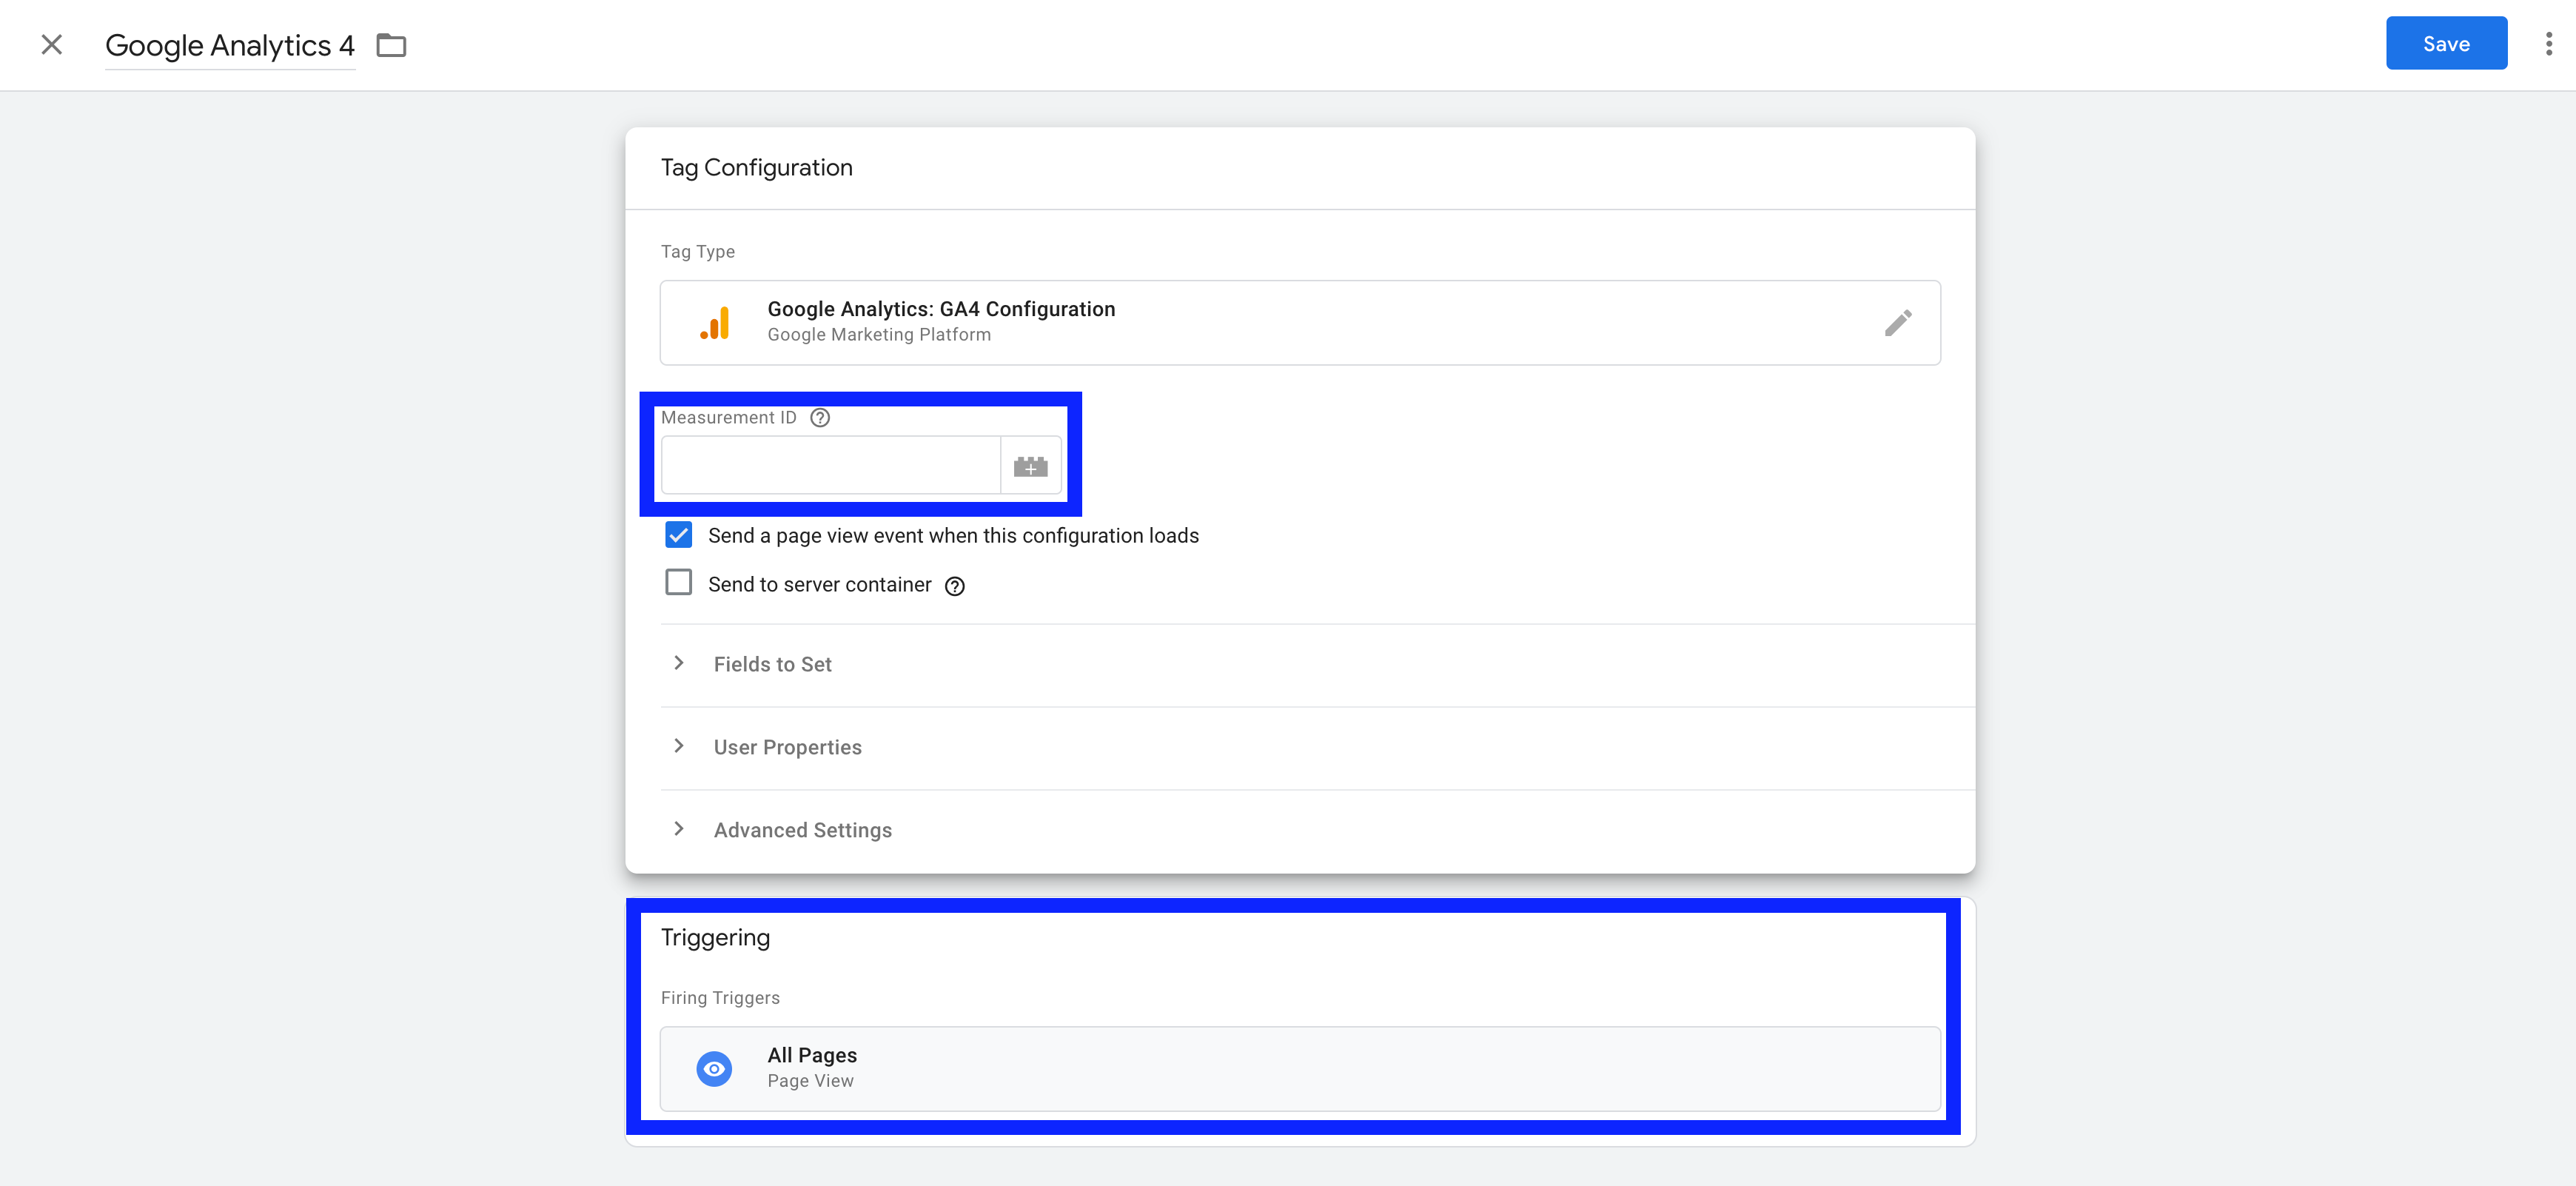The image size is (2576, 1186).
Task: Uncheck Send a page view event checkbox
Action: pos(678,535)
